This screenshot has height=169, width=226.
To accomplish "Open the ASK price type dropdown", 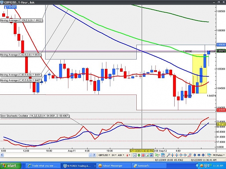I will tap(121, 155).
